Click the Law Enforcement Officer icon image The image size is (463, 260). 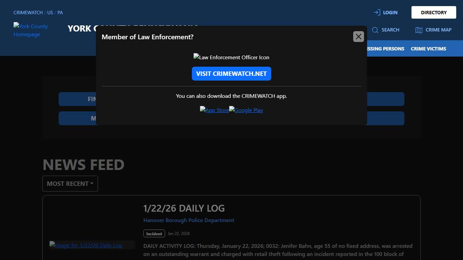231,57
